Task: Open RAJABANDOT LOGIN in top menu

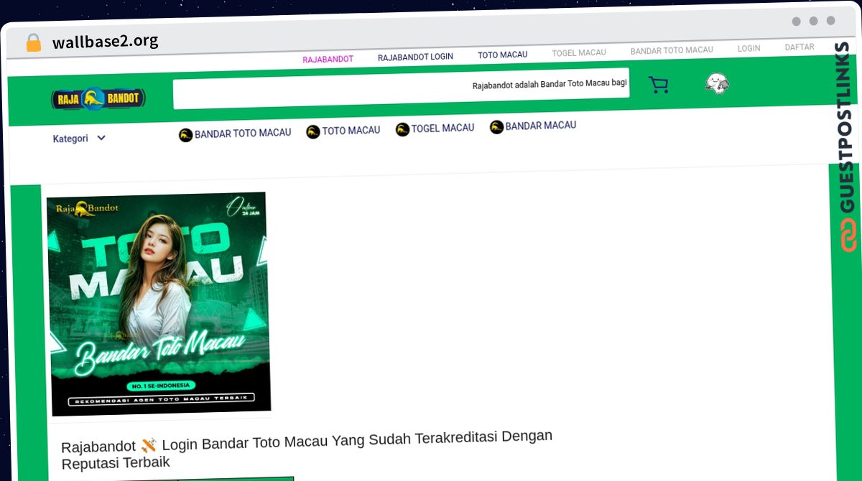Action: click(x=415, y=57)
